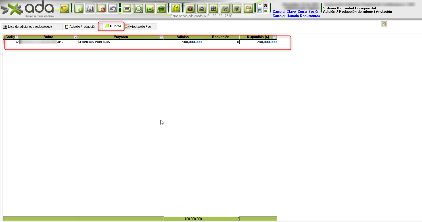
Task: Click the Cambiar Clave link
Action: [x=284, y=12]
